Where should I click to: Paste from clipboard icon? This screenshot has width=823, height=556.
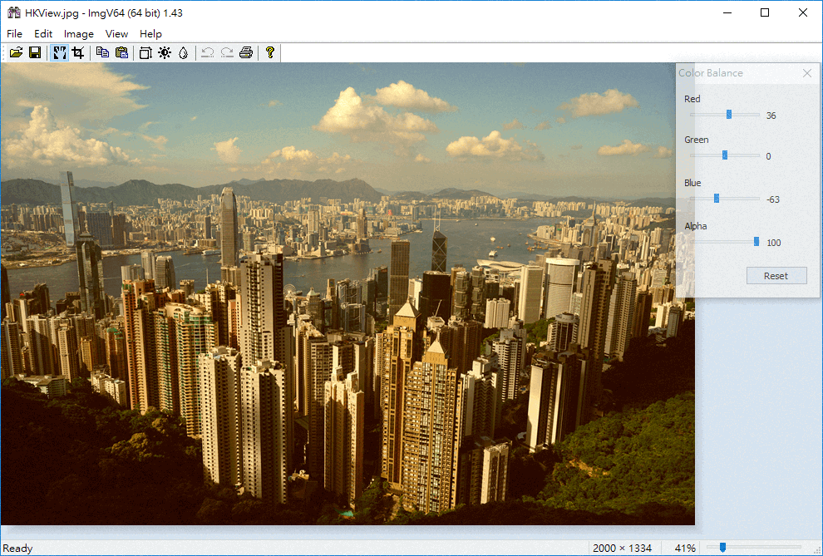pyautogui.click(x=121, y=52)
